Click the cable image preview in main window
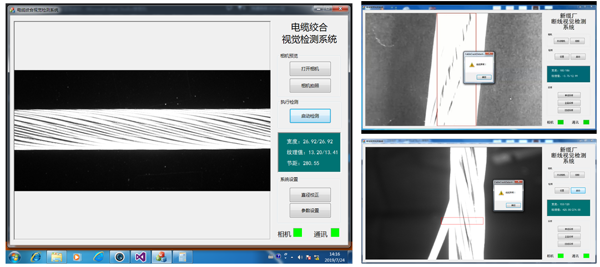The height and width of the screenshot is (267, 600). [142, 130]
